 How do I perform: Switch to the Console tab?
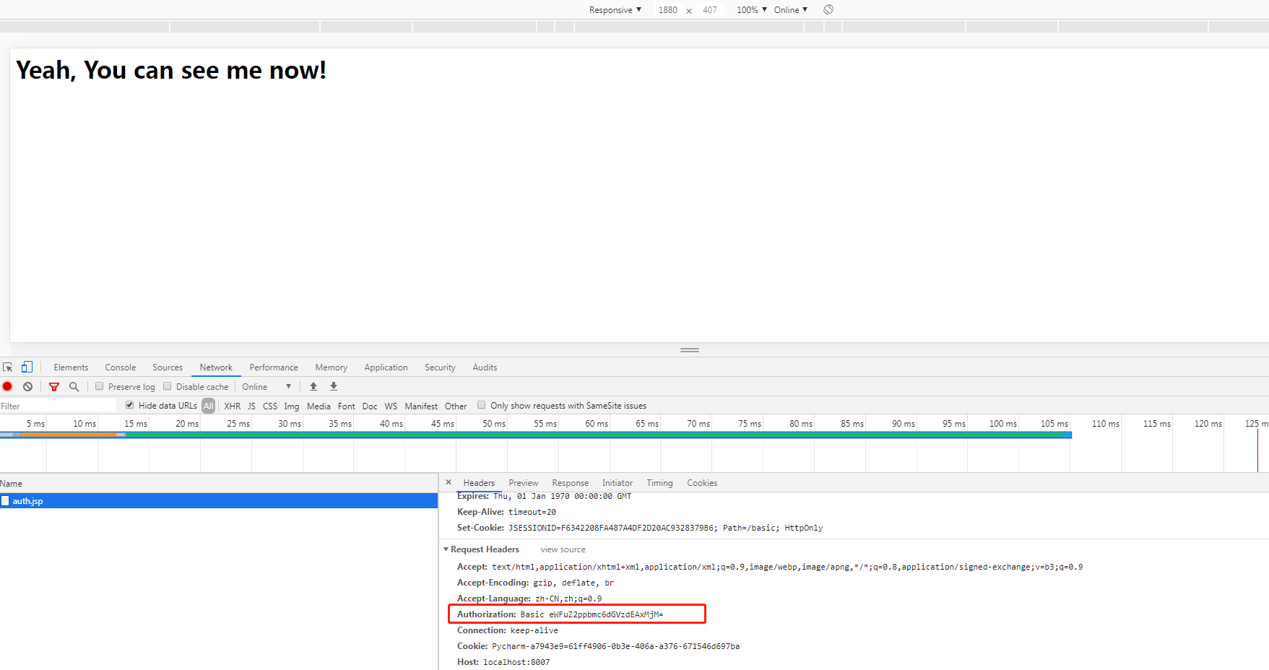(x=121, y=367)
